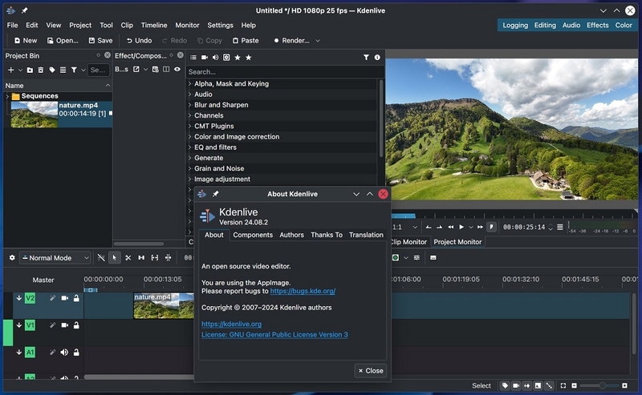Screen dimensions: 642x395
Task: Switch to the Authors tab
Action: (x=291, y=235)
